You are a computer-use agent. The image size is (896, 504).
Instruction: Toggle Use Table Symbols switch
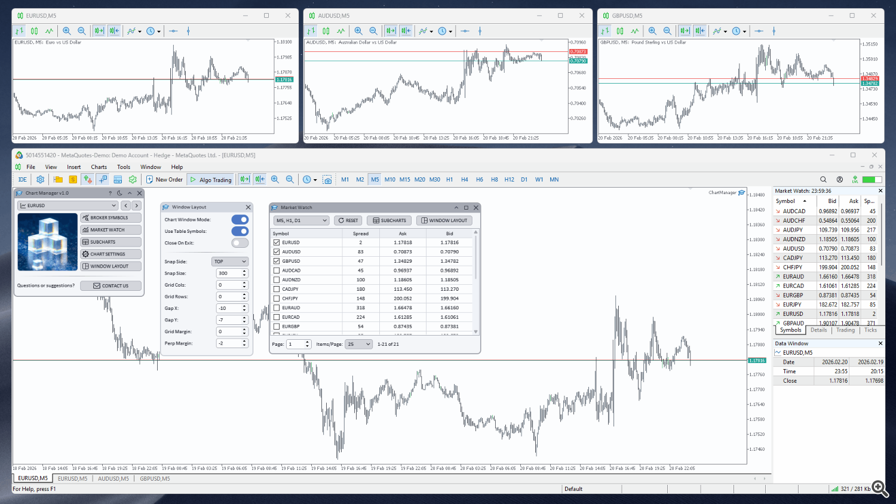tap(240, 231)
